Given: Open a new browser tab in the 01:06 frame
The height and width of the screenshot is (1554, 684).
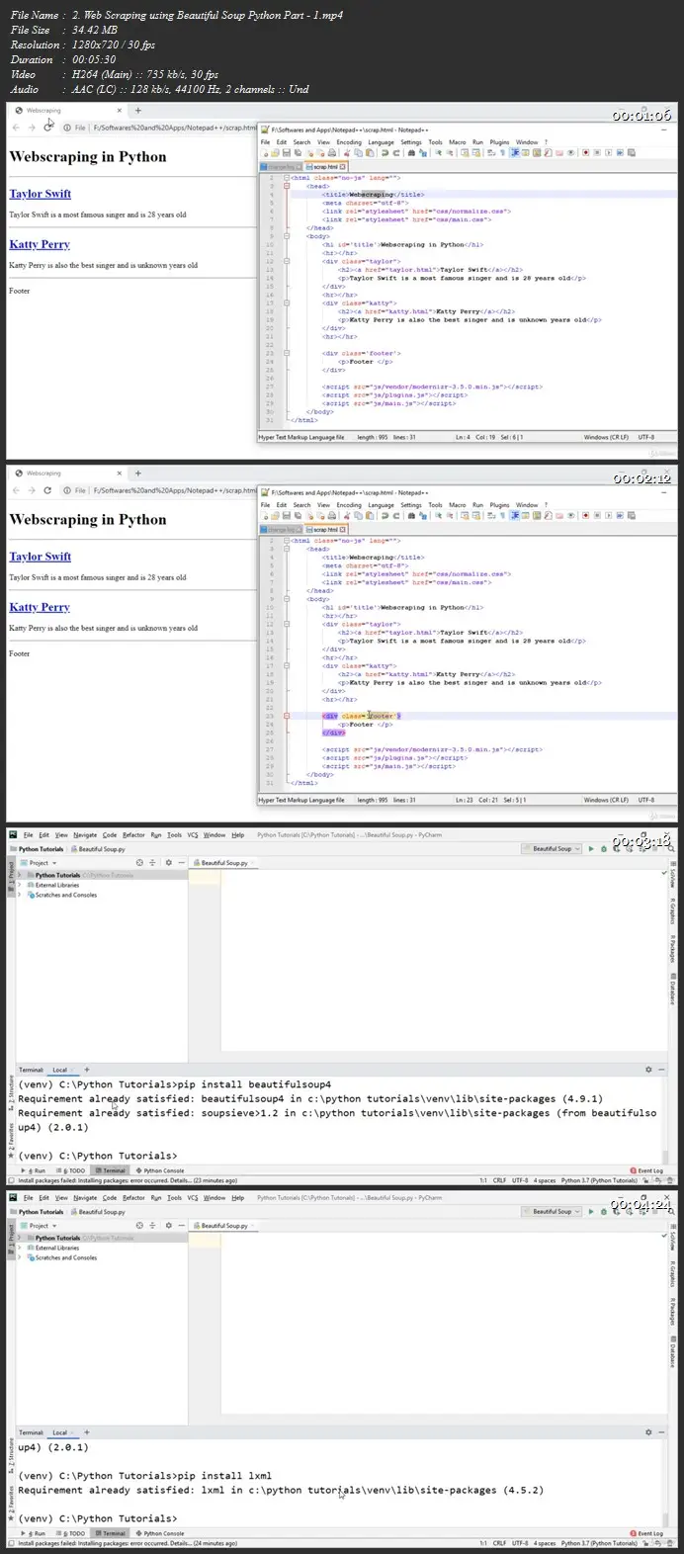Looking at the screenshot, I should (137, 111).
